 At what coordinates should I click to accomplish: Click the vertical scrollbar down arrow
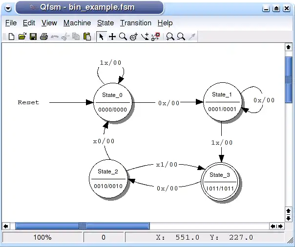[289, 218]
